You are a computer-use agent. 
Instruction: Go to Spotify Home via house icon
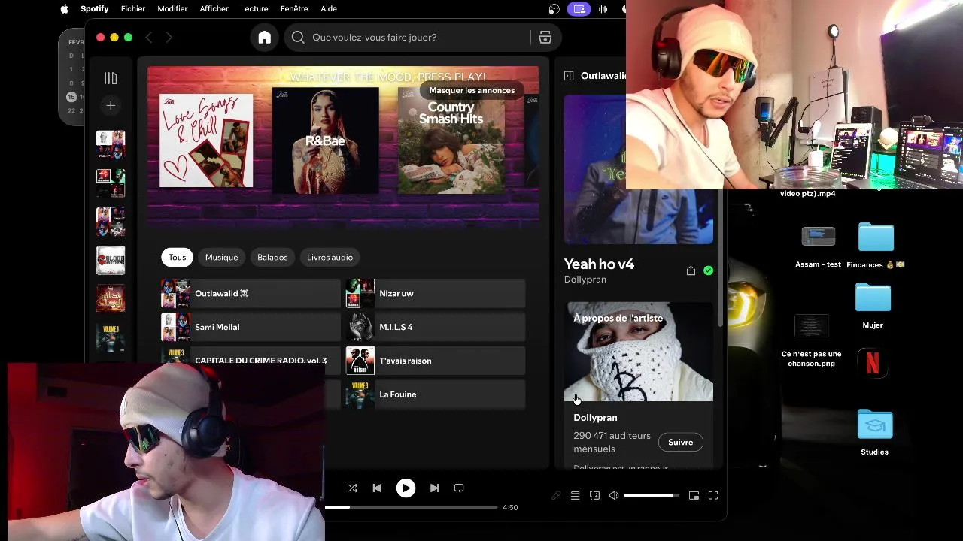point(264,38)
